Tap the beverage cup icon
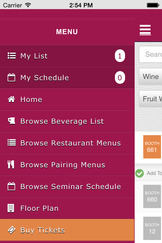This screenshot has width=162, height=243. point(11,121)
